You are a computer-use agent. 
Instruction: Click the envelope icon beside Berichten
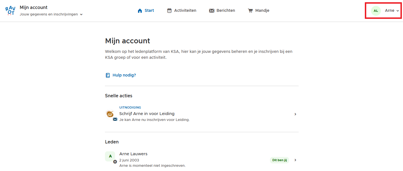click(x=212, y=11)
